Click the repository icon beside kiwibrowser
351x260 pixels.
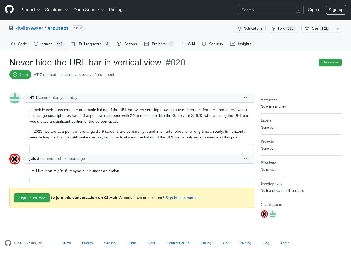point(11,28)
